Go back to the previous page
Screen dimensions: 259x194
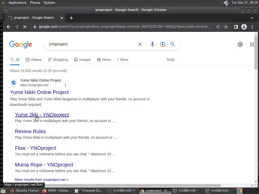pyautogui.click(x=9, y=27)
